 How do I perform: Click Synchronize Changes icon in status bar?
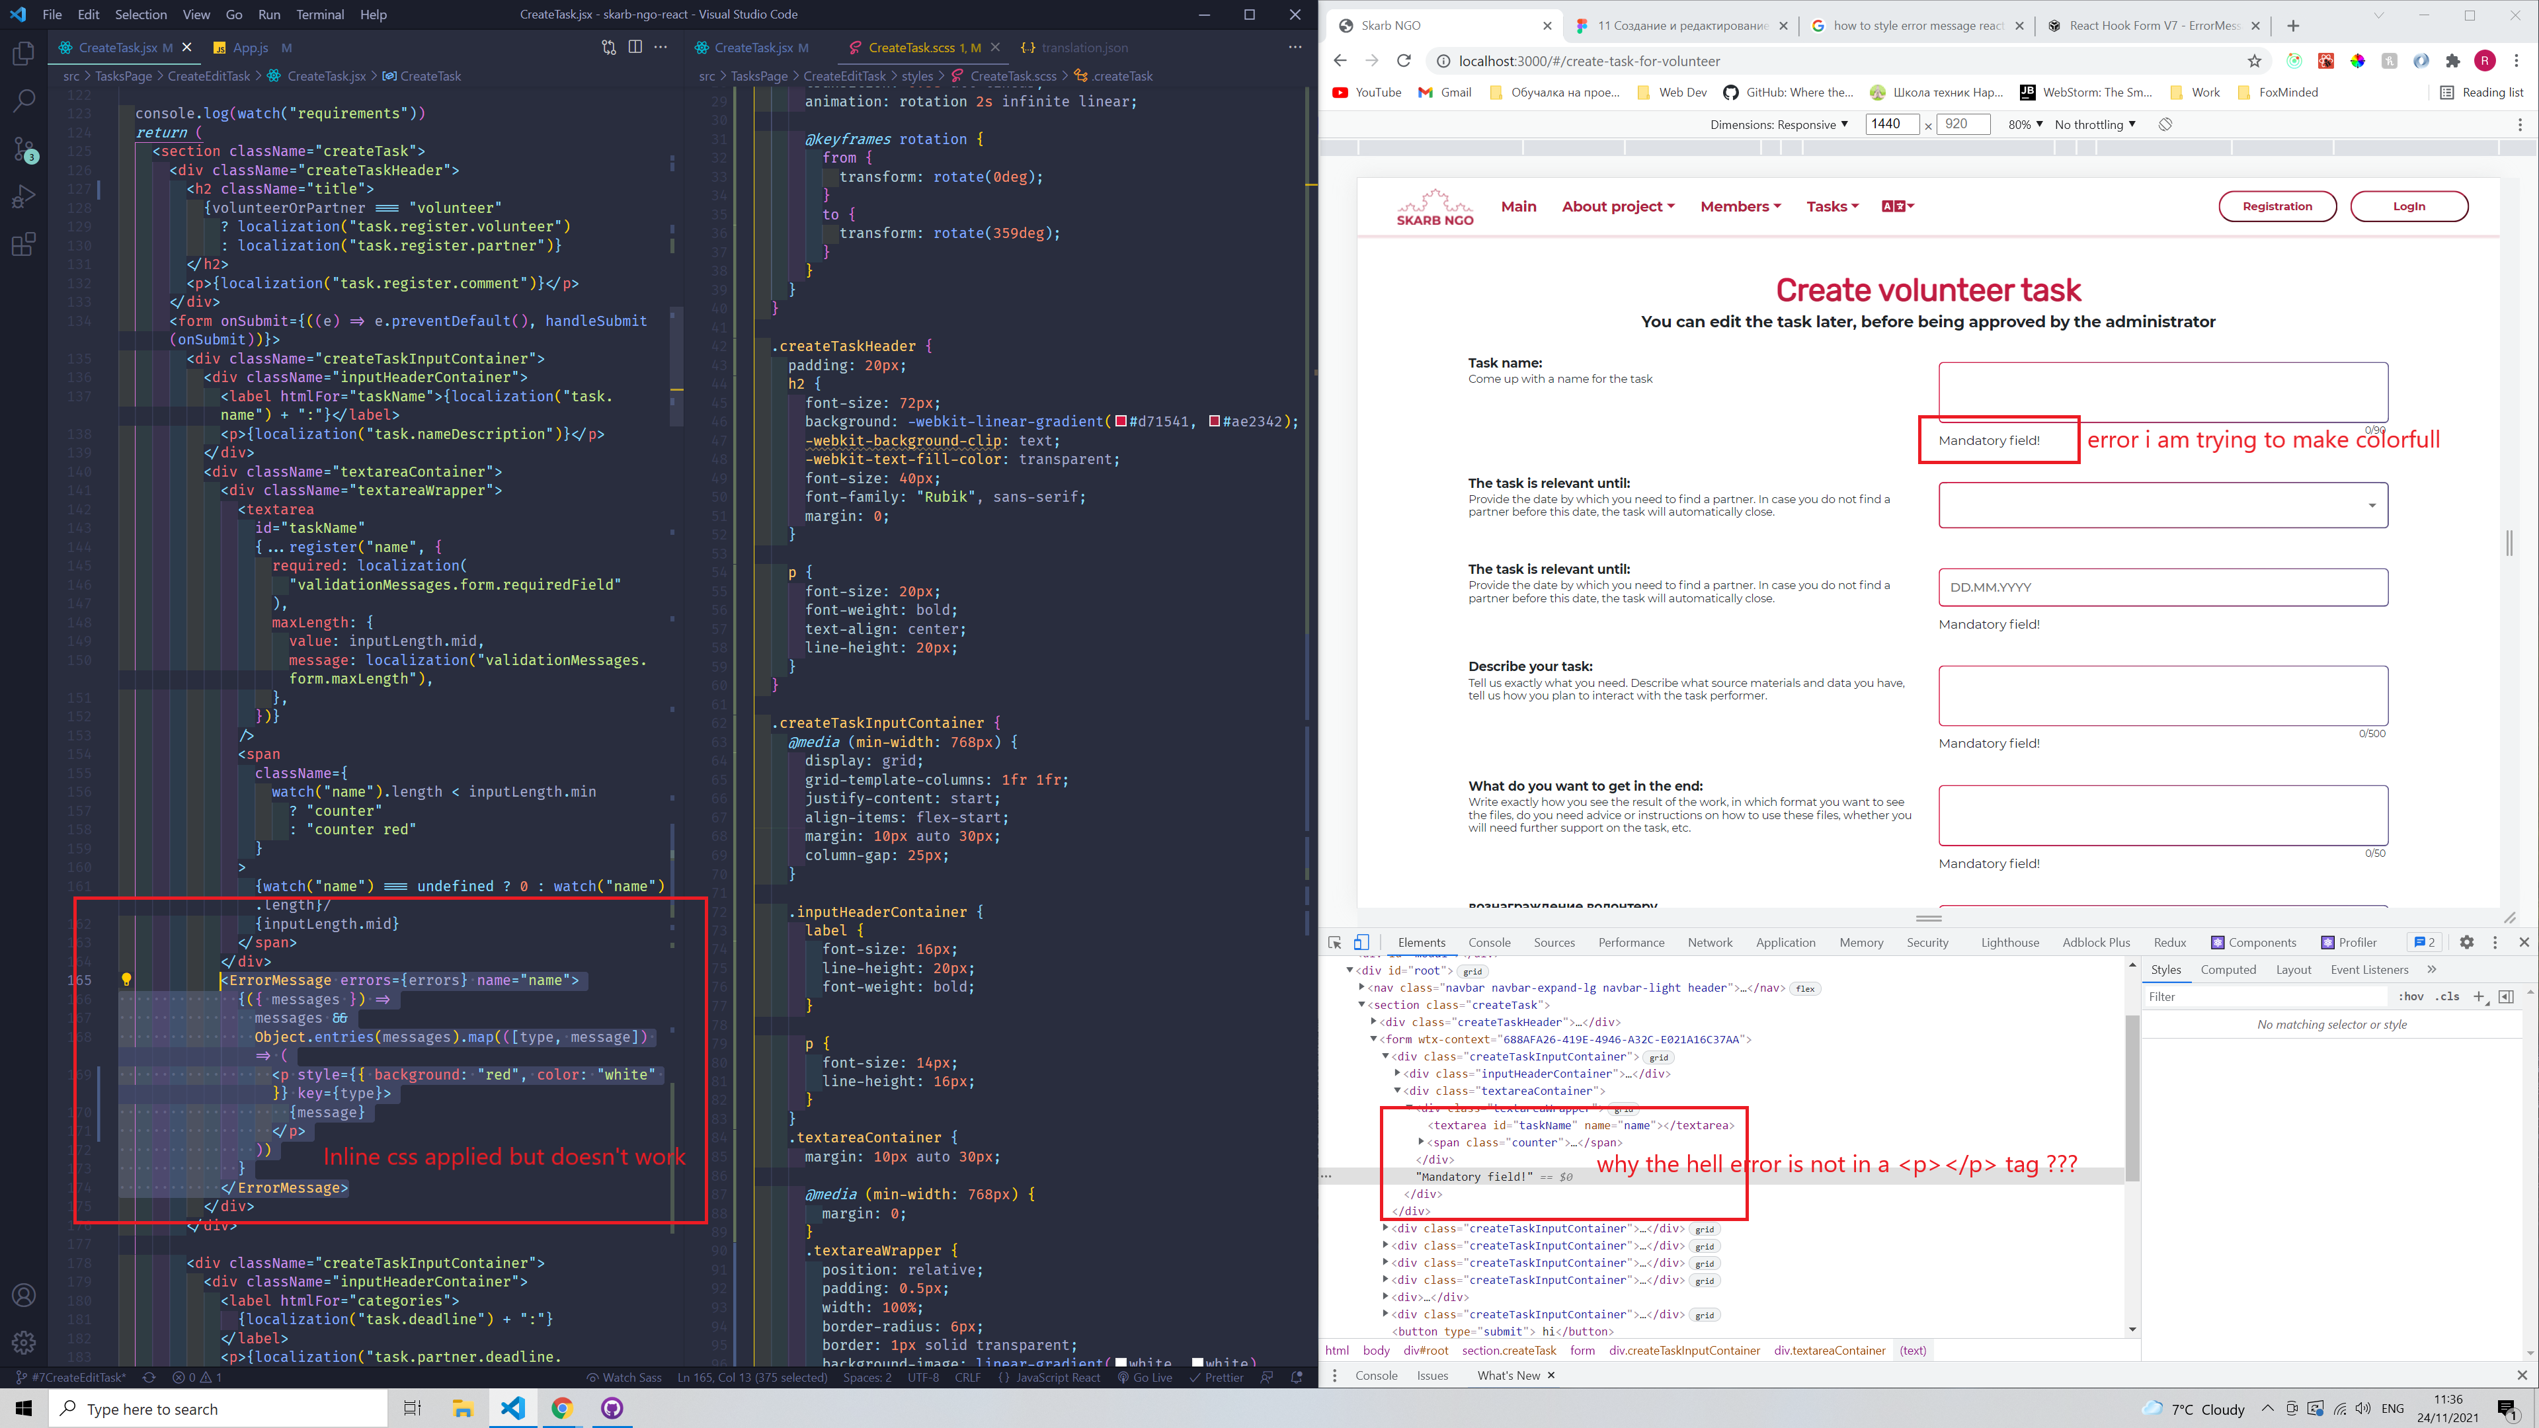tap(149, 1378)
